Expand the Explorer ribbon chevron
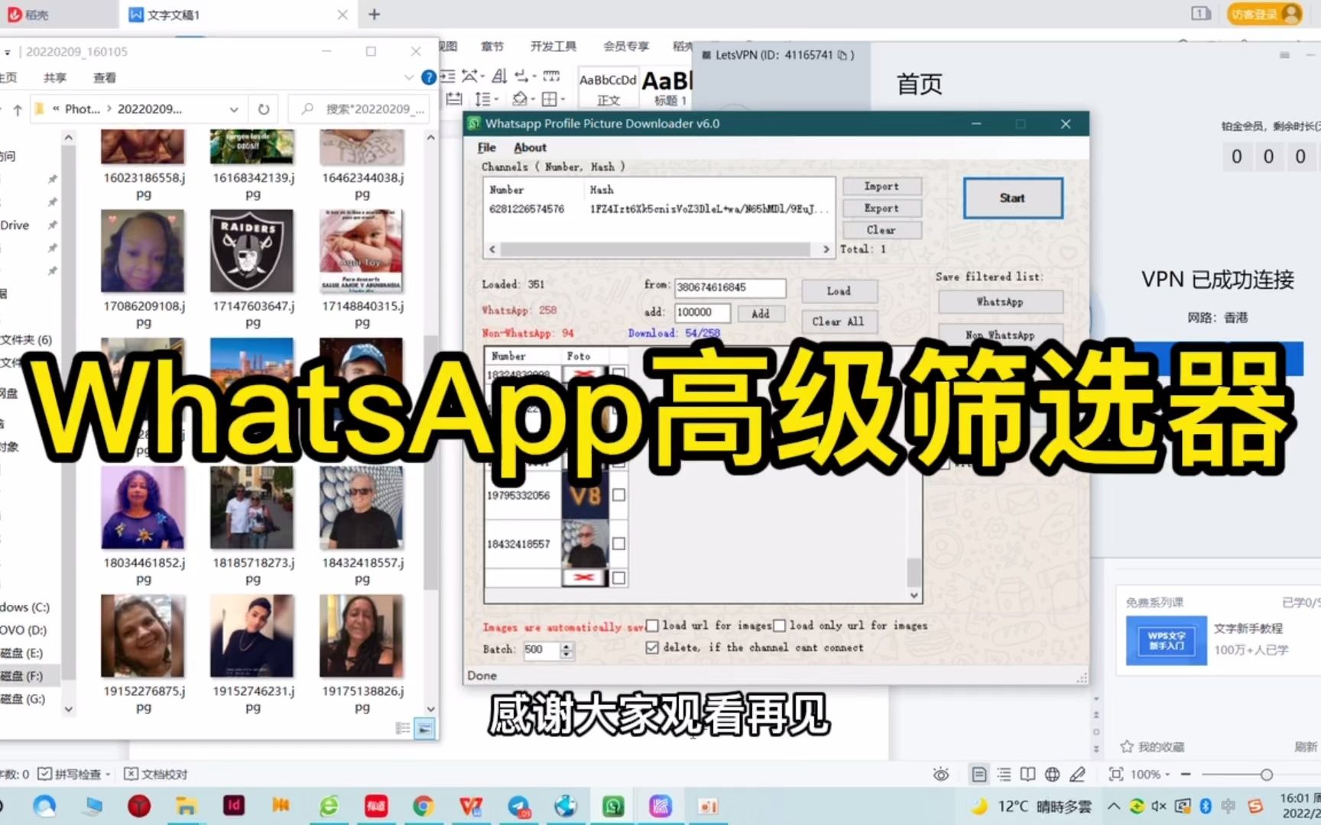Screen dimensions: 1321x825 [x=408, y=77]
